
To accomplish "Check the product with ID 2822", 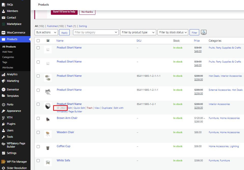I will (38, 104).
